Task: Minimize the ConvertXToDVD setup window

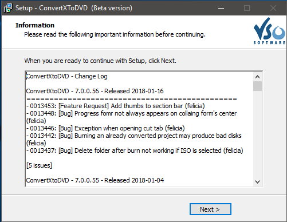Action: tap(221, 8)
